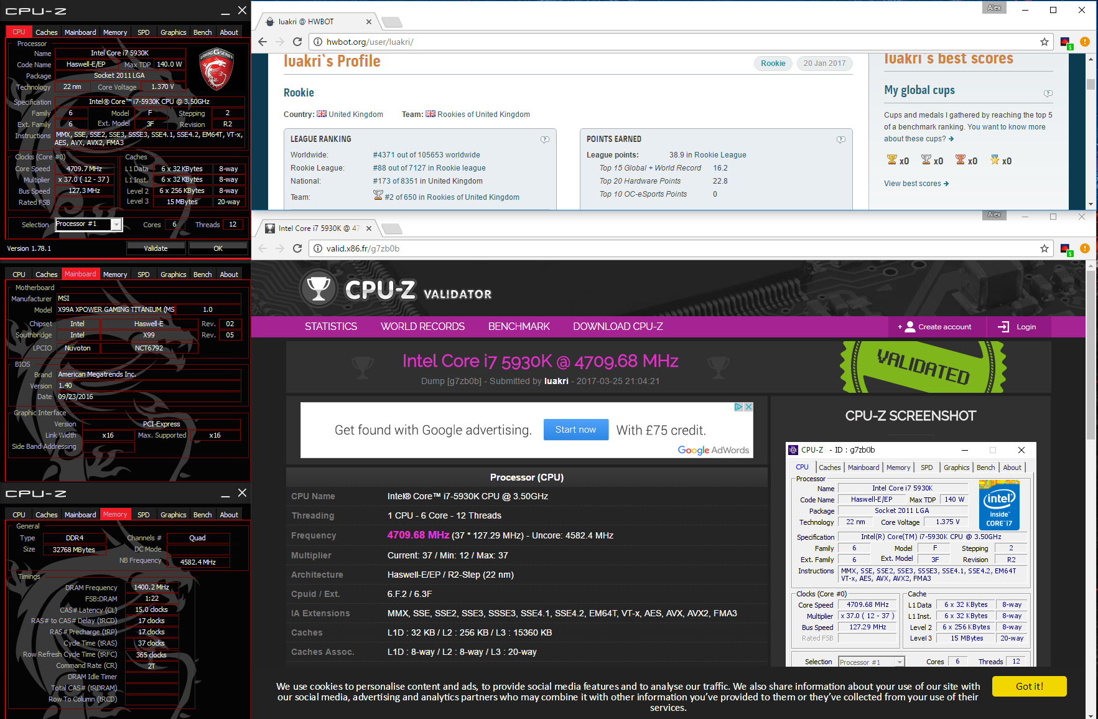The height and width of the screenshot is (719, 1098).
Task: Open the 'about these cups?' link
Action: pos(918,139)
